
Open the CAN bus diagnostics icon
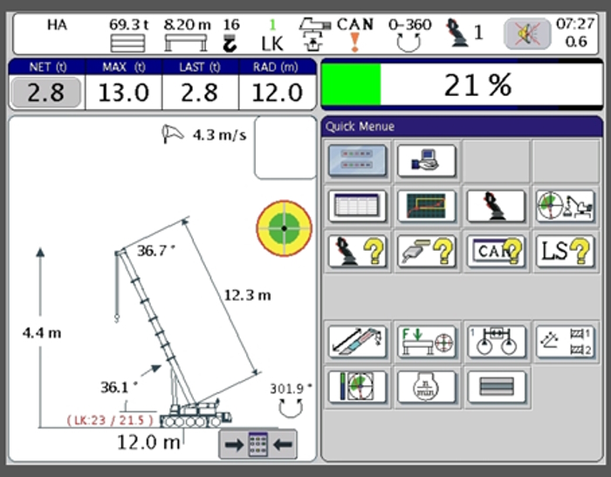point(496,251)
